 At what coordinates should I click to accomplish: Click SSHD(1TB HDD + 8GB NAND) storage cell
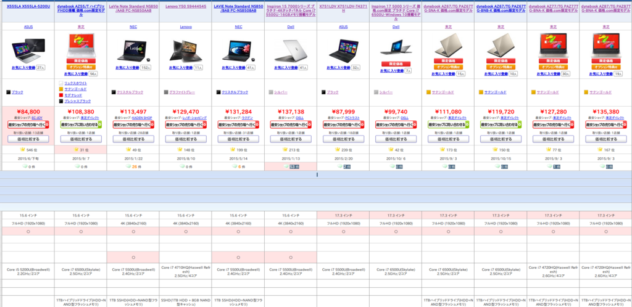tap(186, 302)
